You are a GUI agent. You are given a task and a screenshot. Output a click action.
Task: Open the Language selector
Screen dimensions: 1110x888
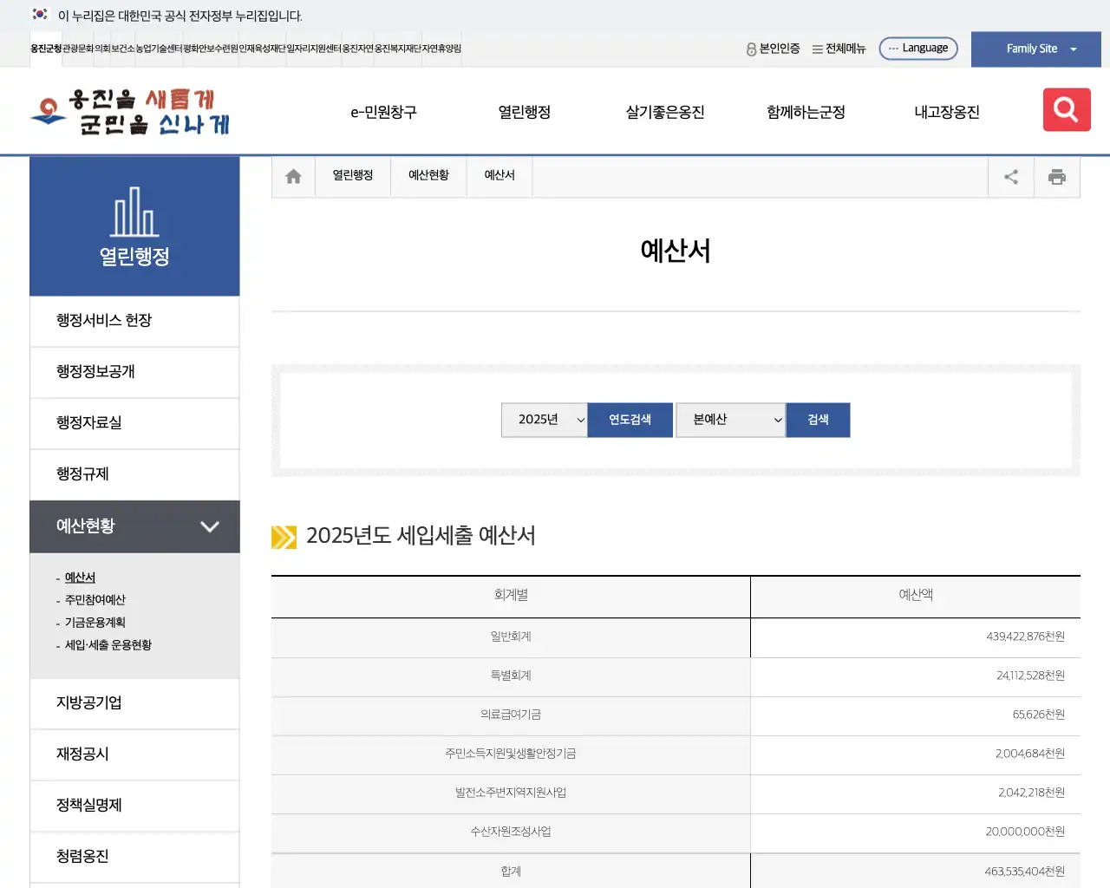coord(918,48)
